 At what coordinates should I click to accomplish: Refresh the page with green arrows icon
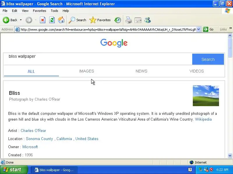tap(52, 20)
